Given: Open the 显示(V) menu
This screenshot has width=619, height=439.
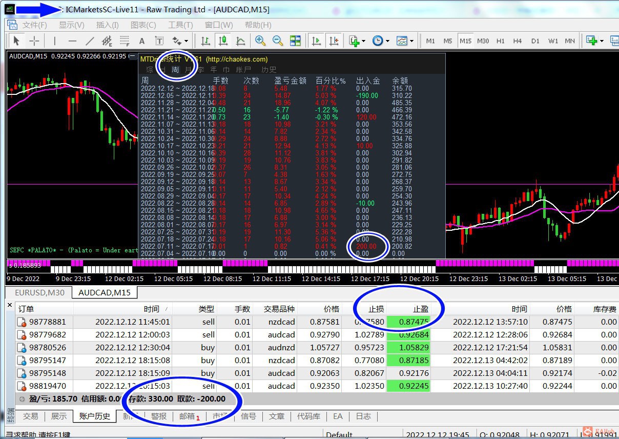Looking at the screenshot, I should pyautogui.click(x=72, y=25).
